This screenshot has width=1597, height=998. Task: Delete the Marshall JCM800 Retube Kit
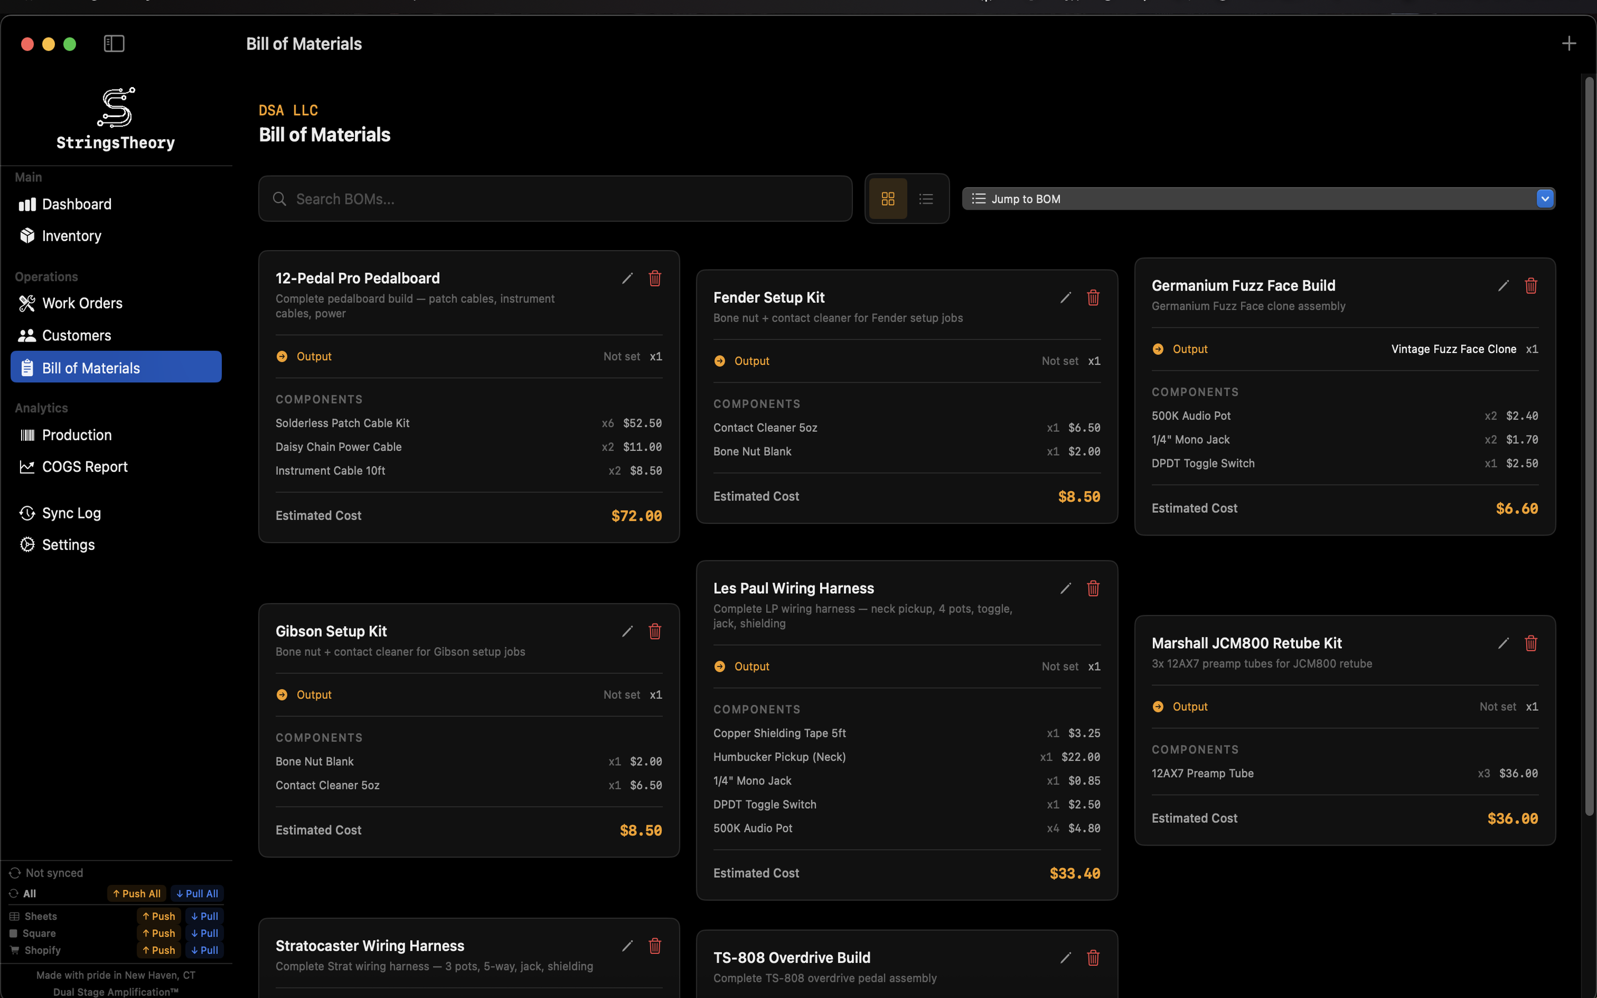click(x=1531, y=644)
